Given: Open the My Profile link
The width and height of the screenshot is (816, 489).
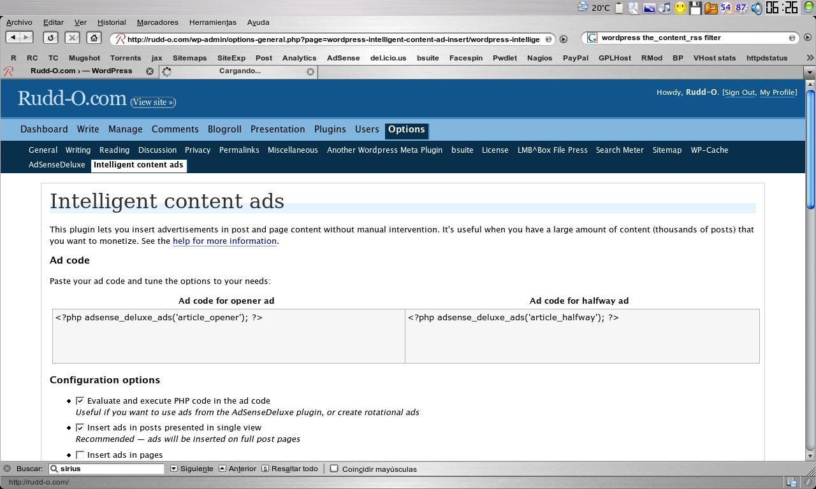Looking at the screenshot, I should tap(777, 92).
